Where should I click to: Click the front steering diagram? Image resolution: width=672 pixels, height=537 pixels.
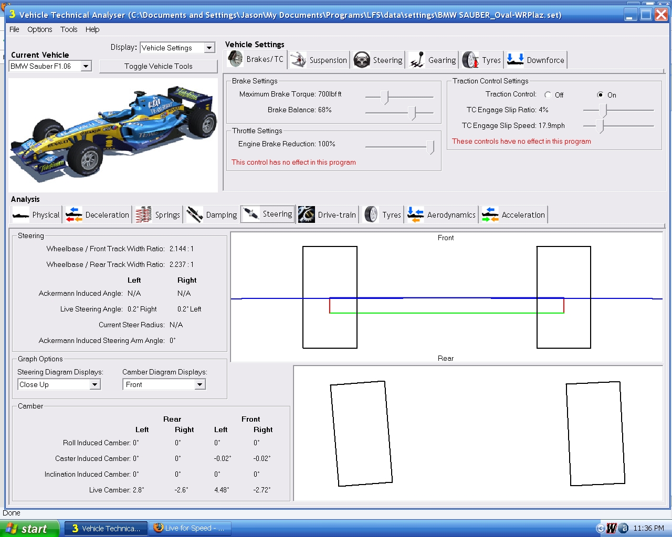(x=447, y=297)
